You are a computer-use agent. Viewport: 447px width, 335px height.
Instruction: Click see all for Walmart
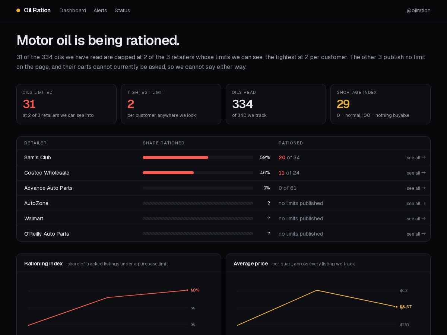(416, 219)
